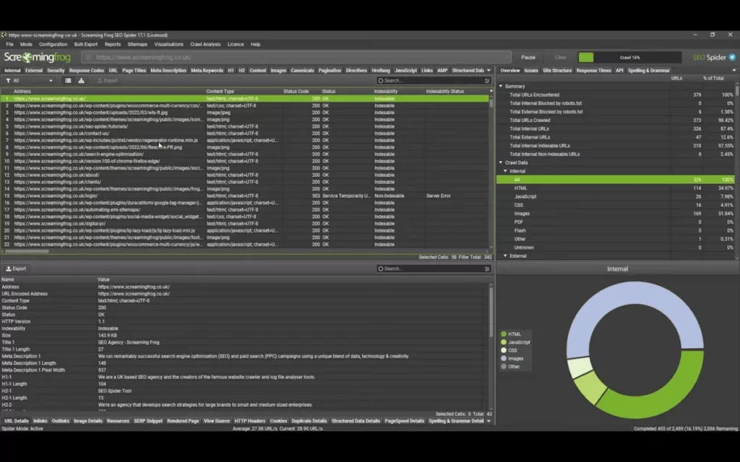The width and height of the screenshot is (740, 462).
Task: Click the URL address input field
Action: pos(289,57)
